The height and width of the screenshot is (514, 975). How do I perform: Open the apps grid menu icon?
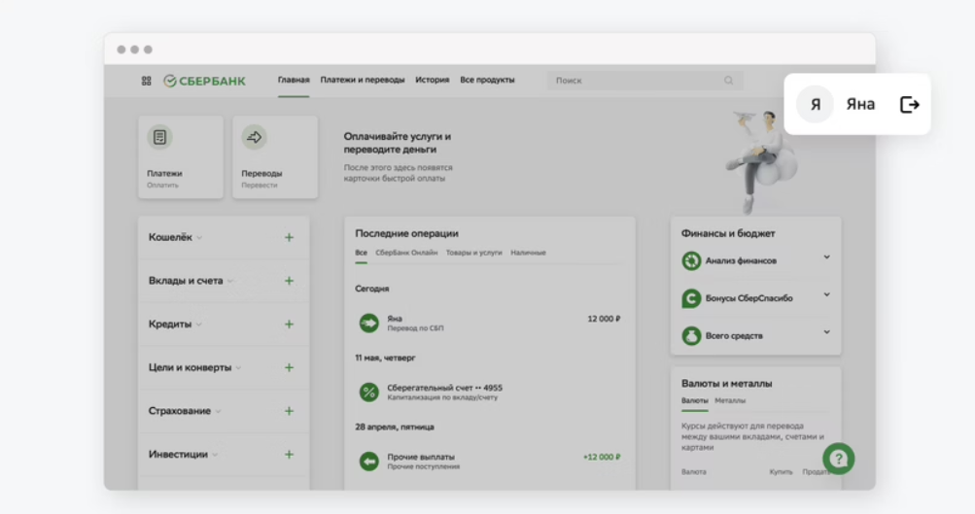tap(147, 81)
